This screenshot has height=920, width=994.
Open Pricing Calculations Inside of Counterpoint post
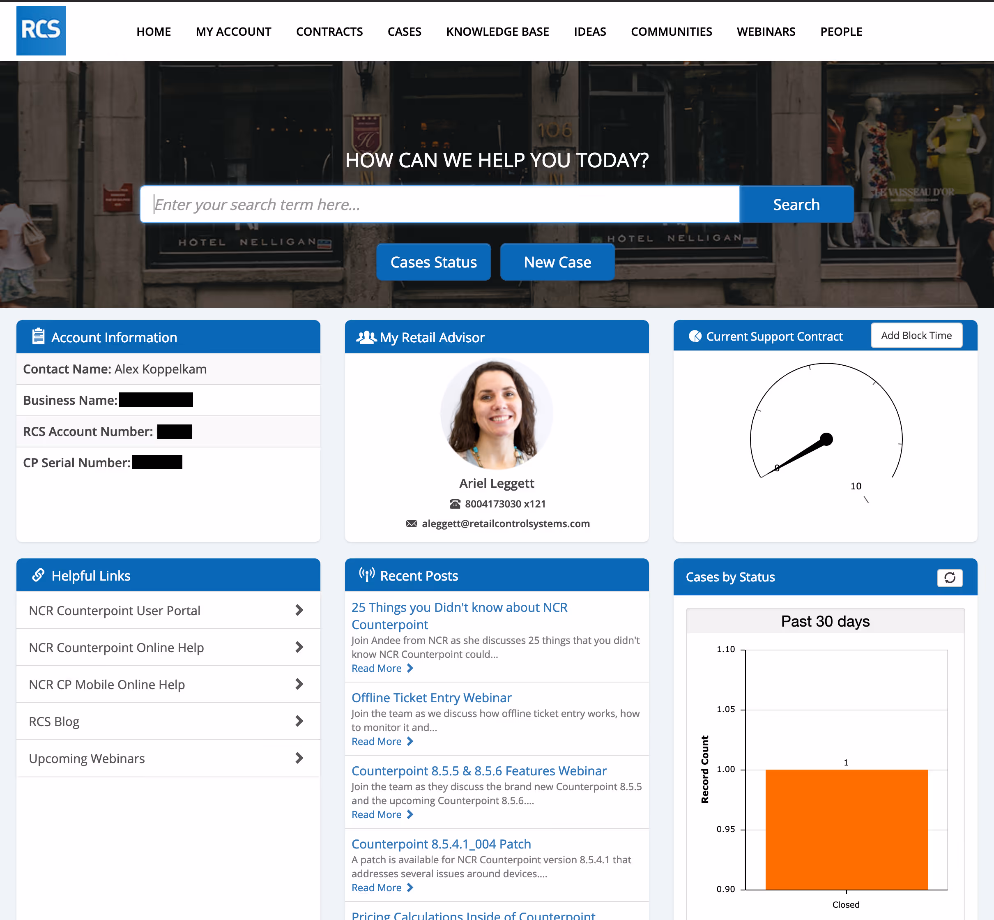pos(473,915)
